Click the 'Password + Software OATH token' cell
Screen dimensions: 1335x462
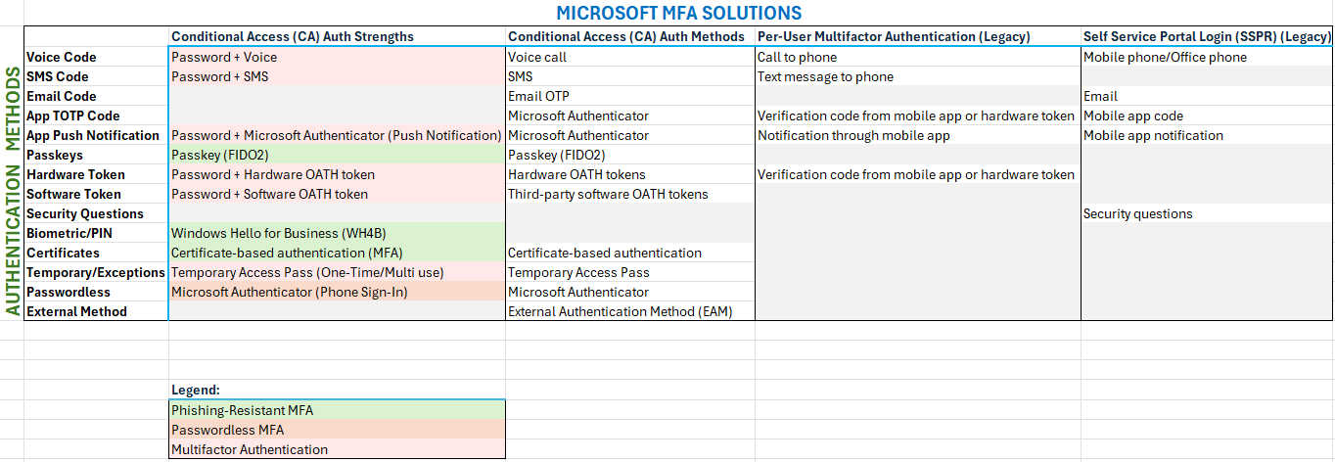click(337, 194)
